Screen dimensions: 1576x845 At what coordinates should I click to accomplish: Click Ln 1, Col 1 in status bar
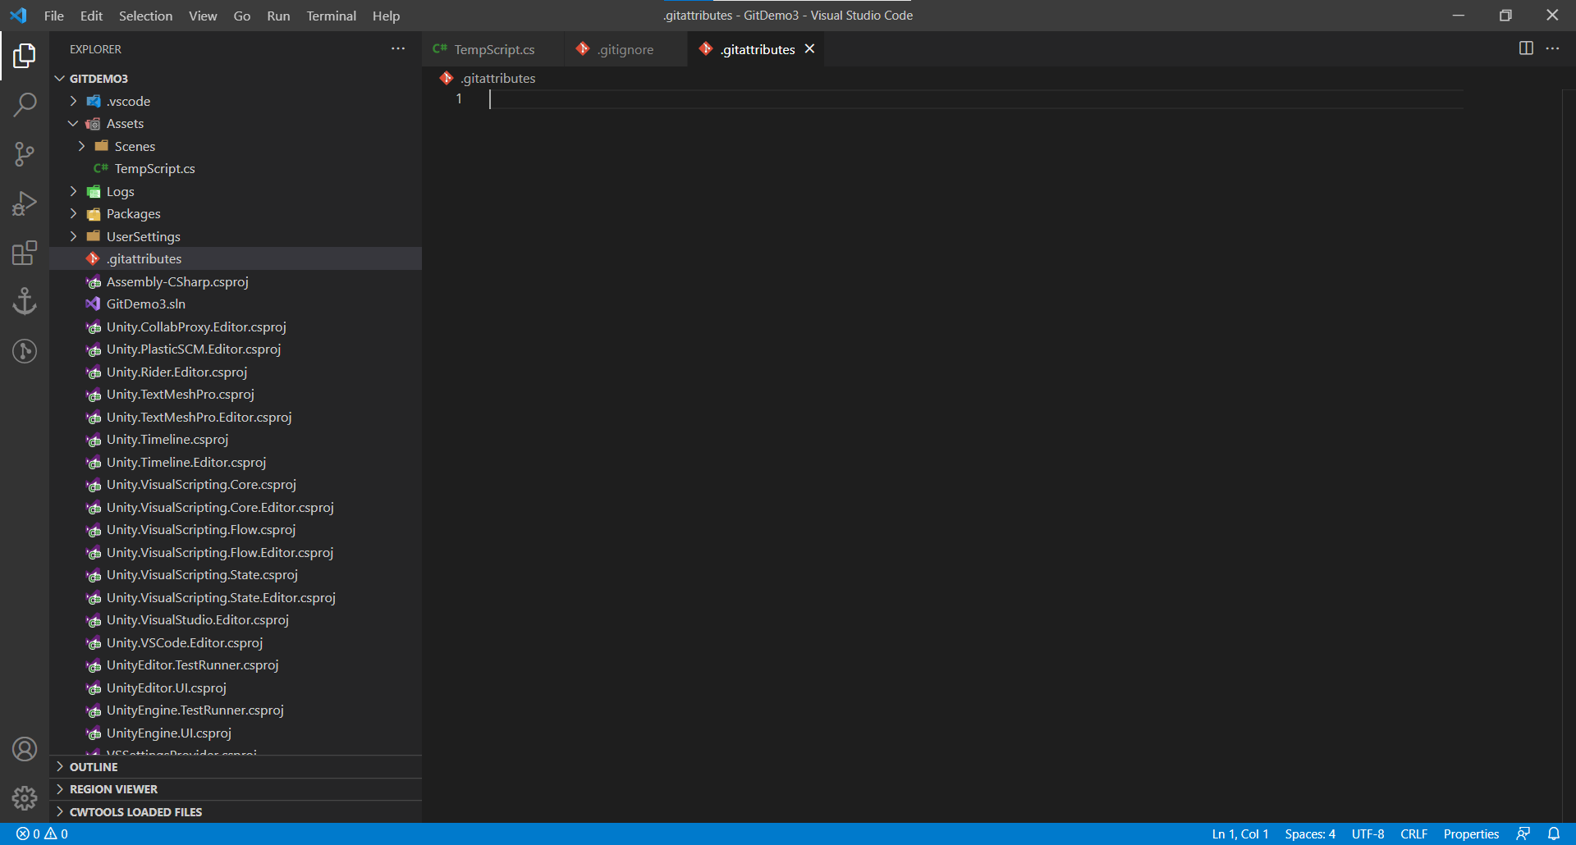point(1240,834)
